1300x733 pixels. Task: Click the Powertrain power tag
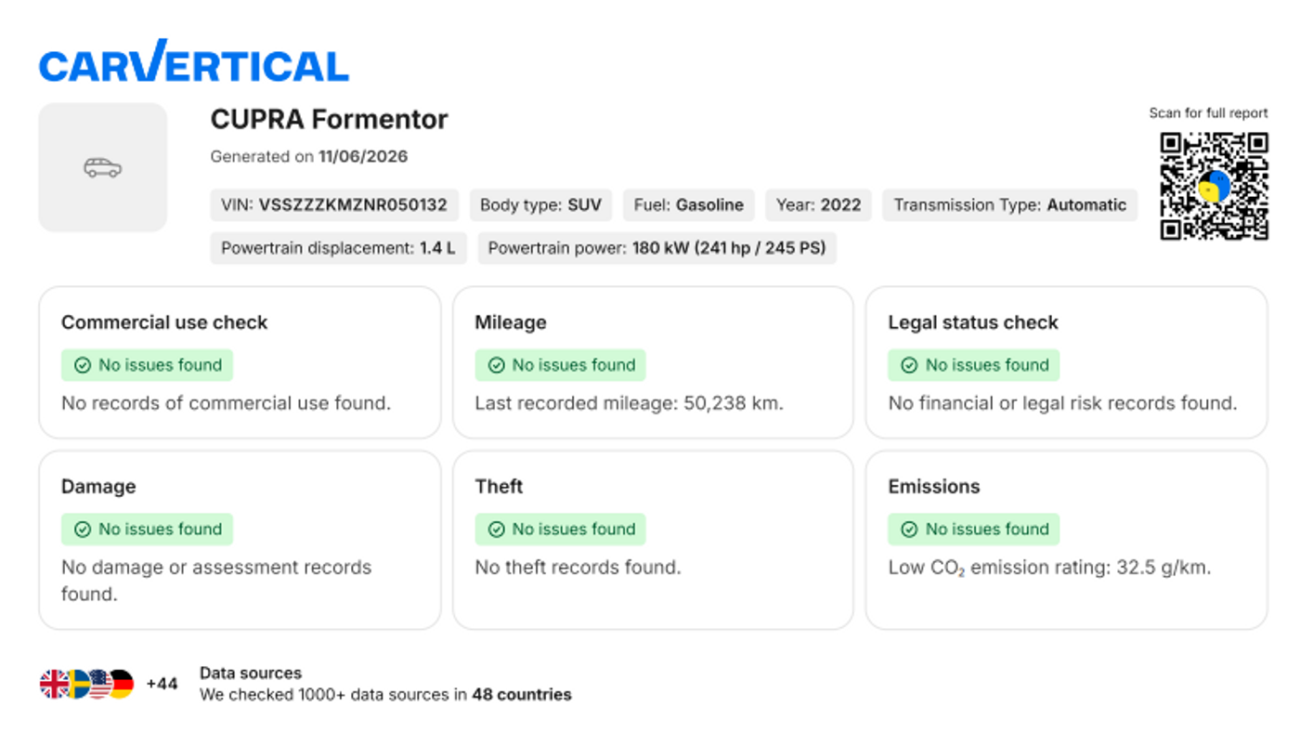pos(657,249)
